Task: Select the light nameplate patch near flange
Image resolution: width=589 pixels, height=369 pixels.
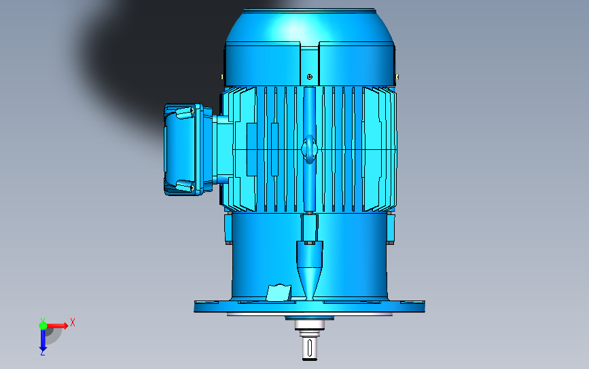Action: pos(279,292)
